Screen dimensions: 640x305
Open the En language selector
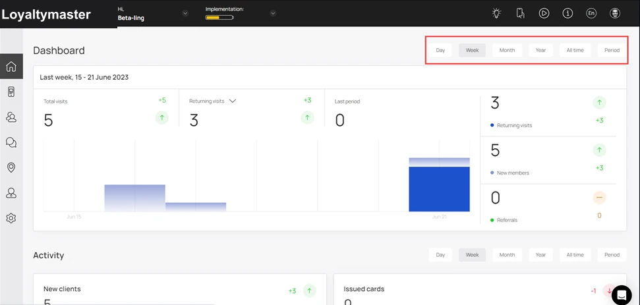coord(591,13)
